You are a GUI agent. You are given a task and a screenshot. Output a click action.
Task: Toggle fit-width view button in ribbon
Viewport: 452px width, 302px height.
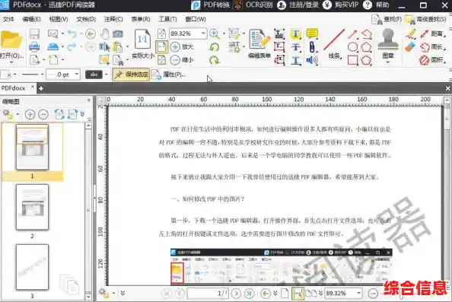tap(162, 47)
